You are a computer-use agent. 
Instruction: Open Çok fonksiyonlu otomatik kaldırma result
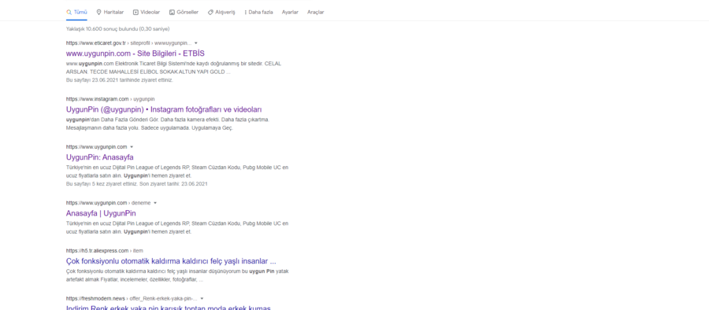(x=171, y=261)
